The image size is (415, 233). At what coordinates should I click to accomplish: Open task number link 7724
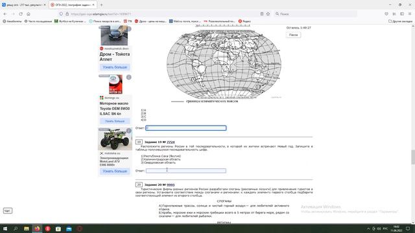tap(171, 142)
